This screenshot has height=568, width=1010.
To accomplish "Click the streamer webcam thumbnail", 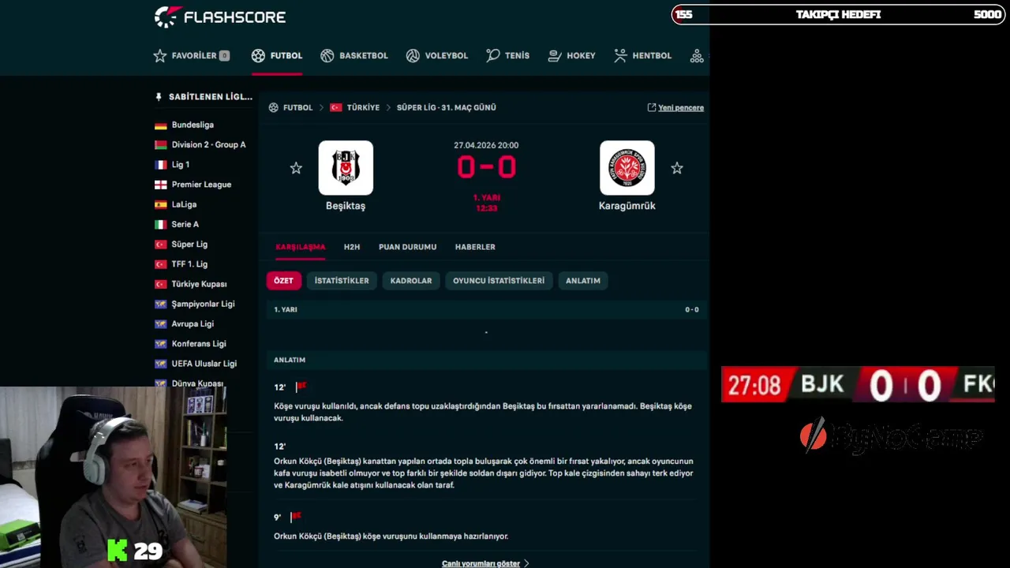I will [x=114, y=476].
